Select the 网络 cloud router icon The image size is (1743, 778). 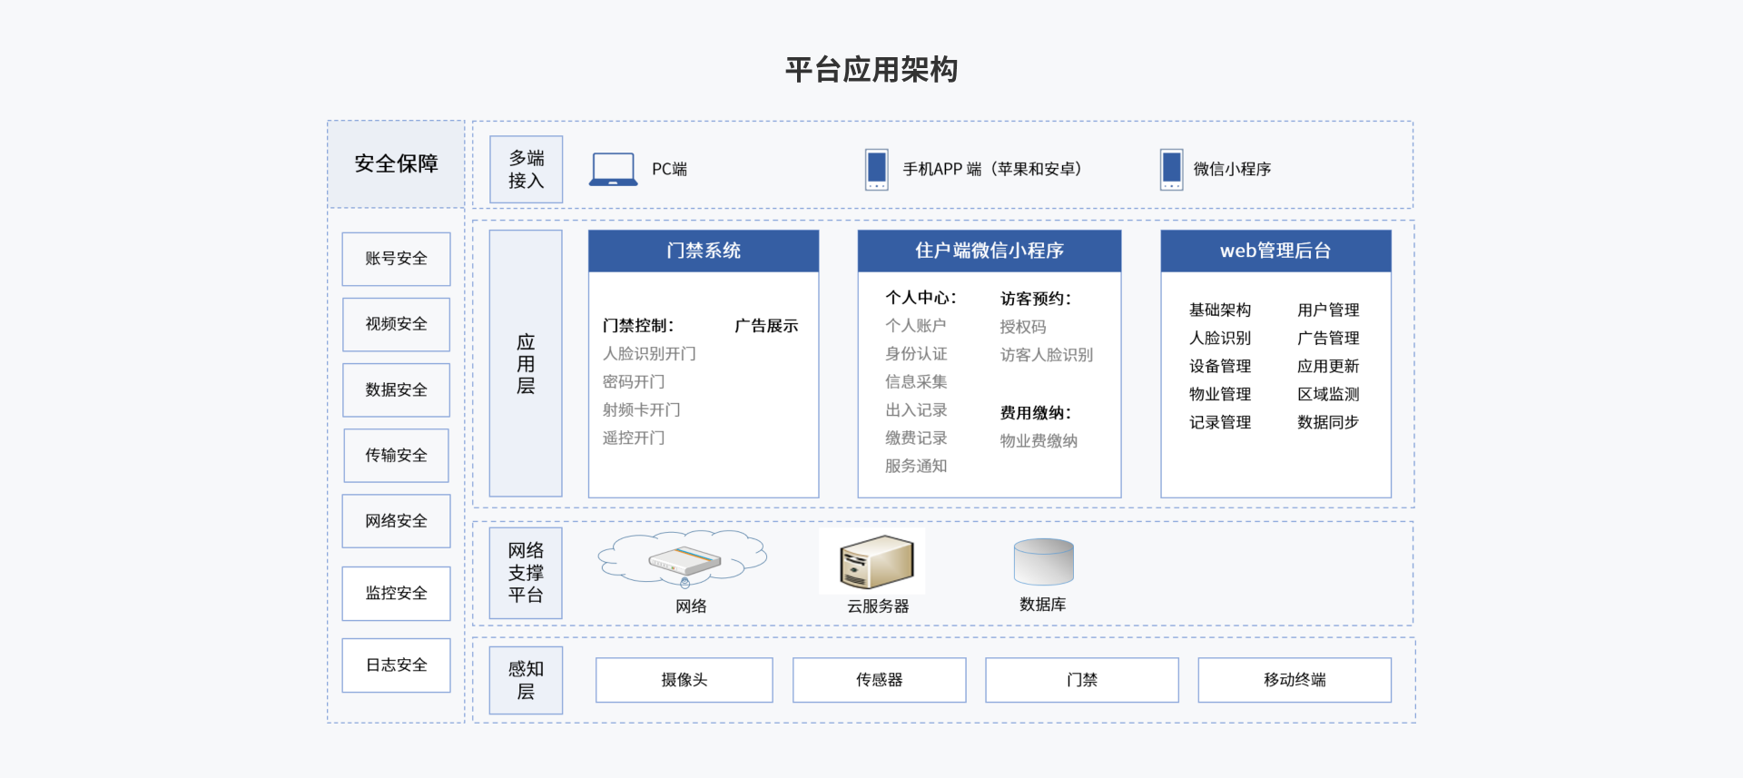pyautogui.click(x=683, y=560)
